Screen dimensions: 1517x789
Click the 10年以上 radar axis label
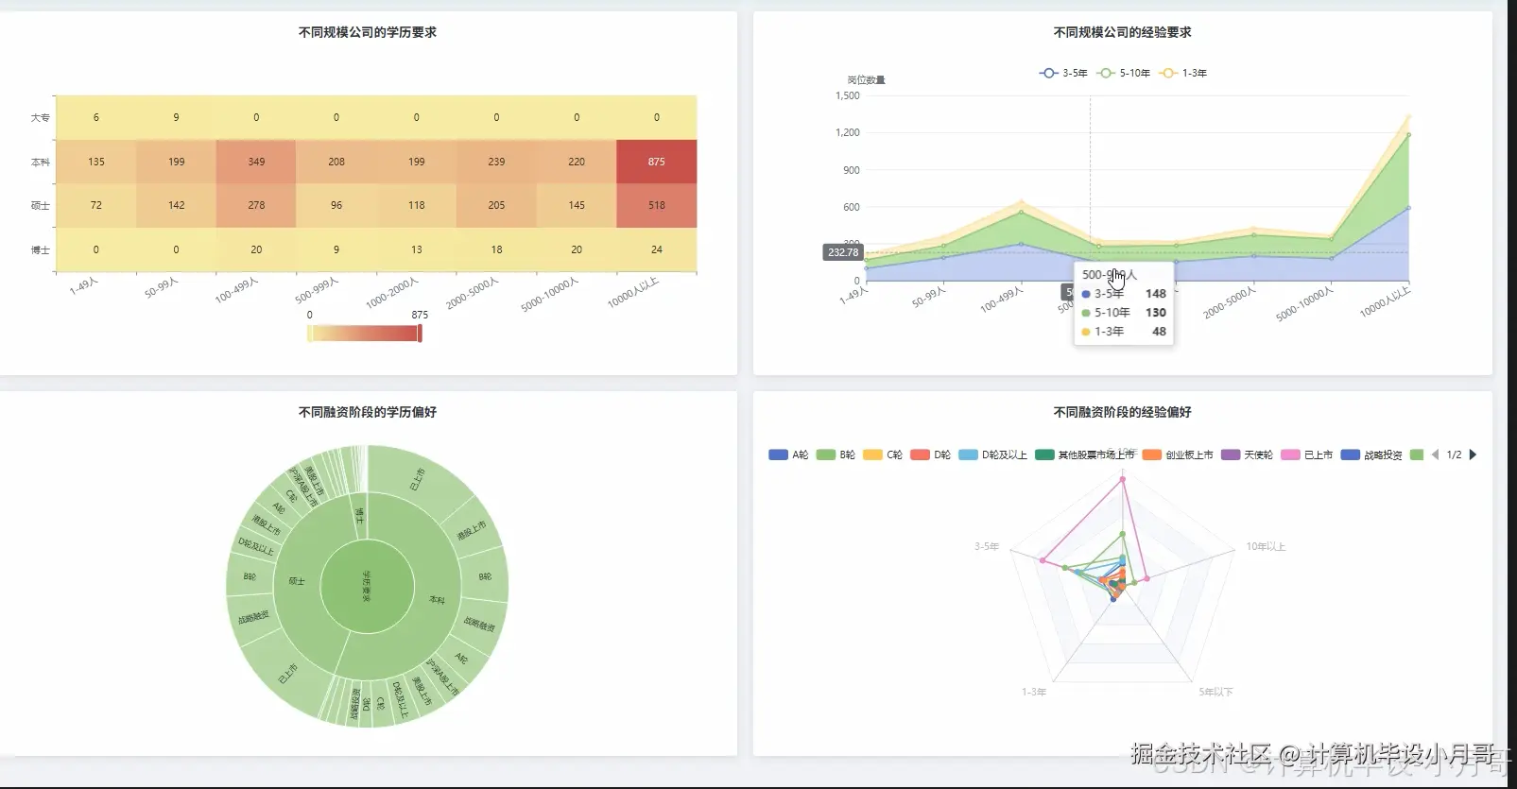[1266, 546]
